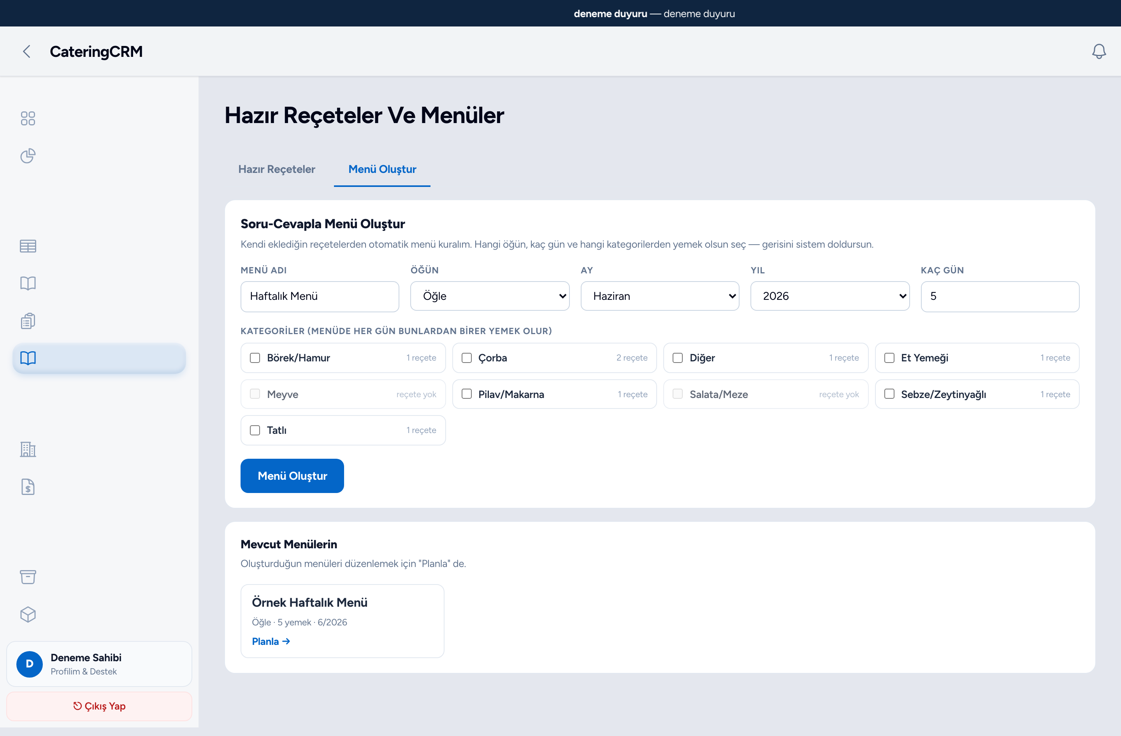Open the Yıl dropdown showing 2026
Viewport: 1121px width, 736px height.
[830, 296]
